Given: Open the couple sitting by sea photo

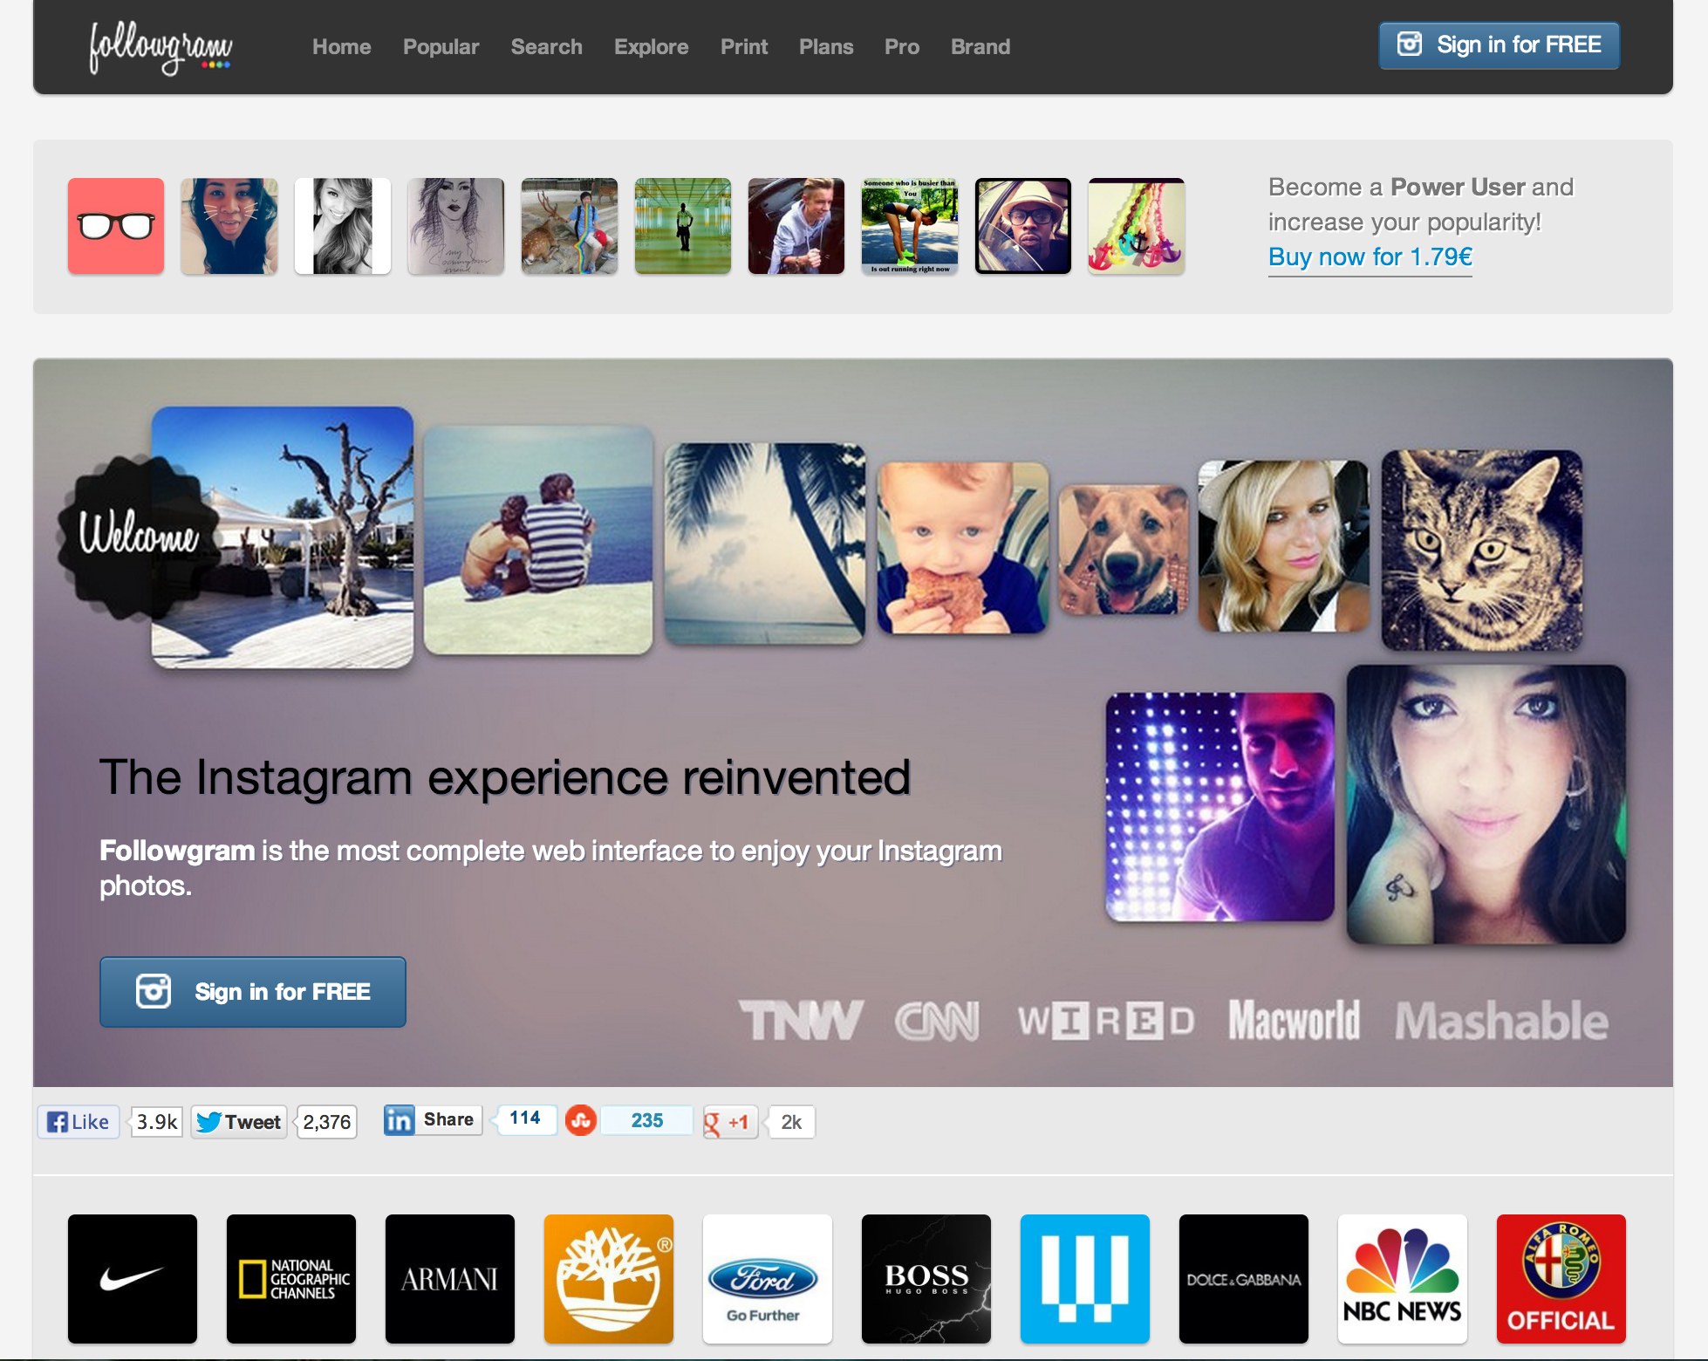Looking at the screenshot, I should coord(538,540).
